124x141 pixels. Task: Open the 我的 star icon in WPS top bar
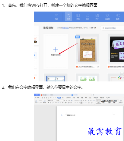point(56,17)
